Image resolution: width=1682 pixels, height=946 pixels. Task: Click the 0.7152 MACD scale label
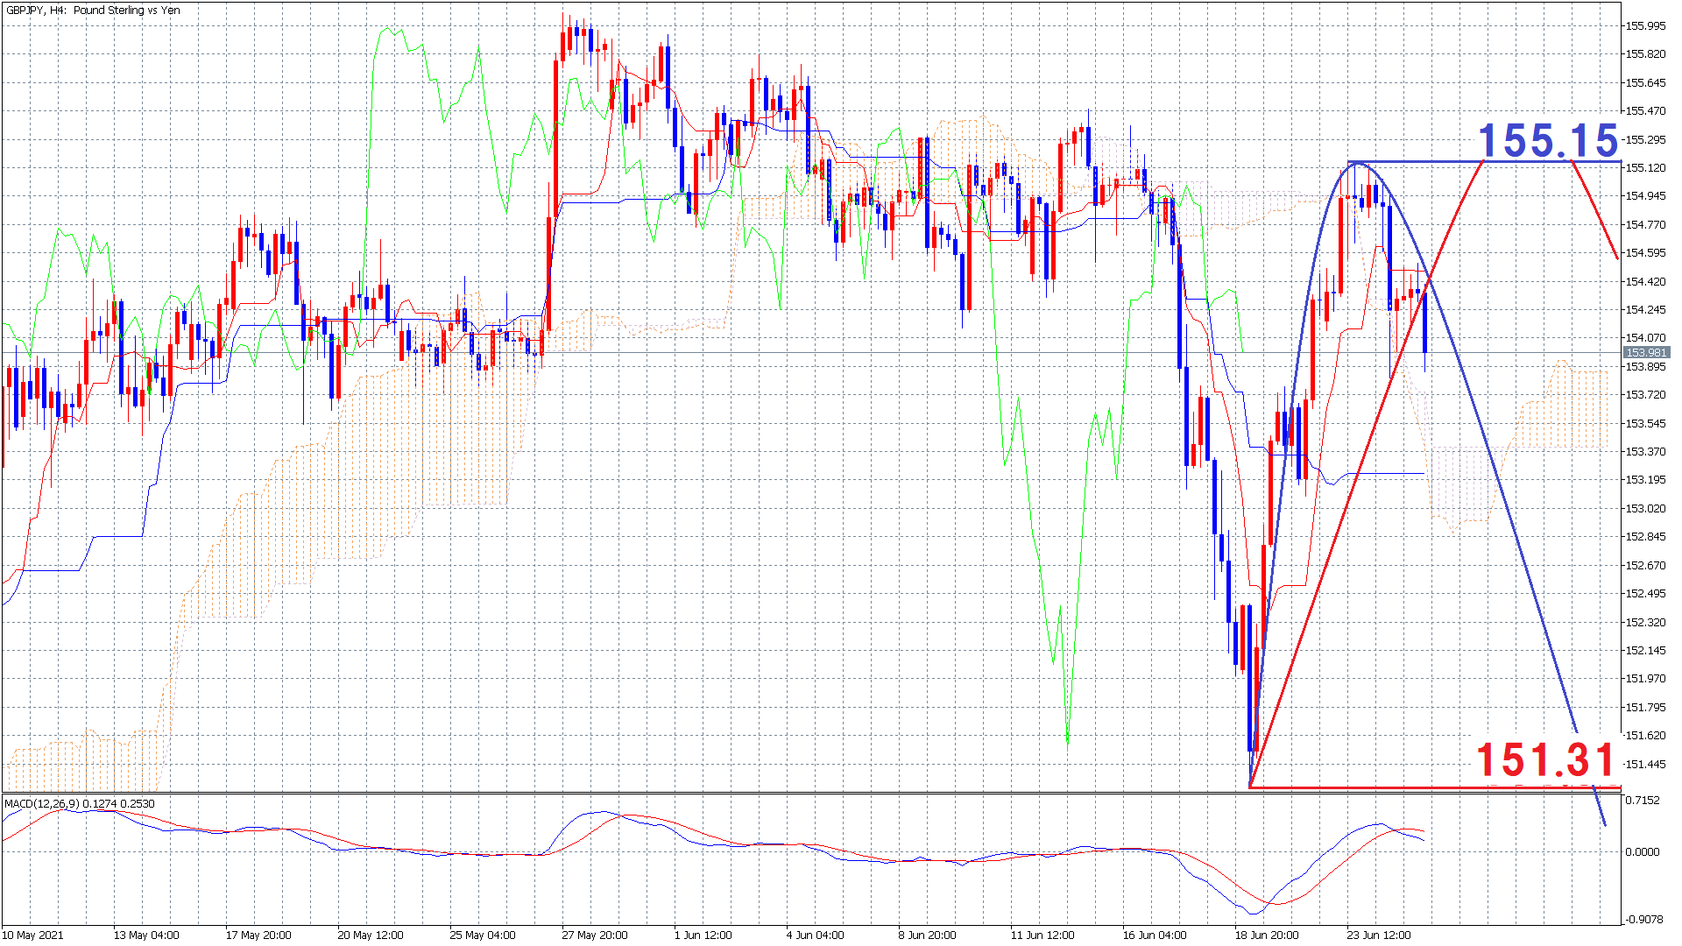tap(1642, 801)
